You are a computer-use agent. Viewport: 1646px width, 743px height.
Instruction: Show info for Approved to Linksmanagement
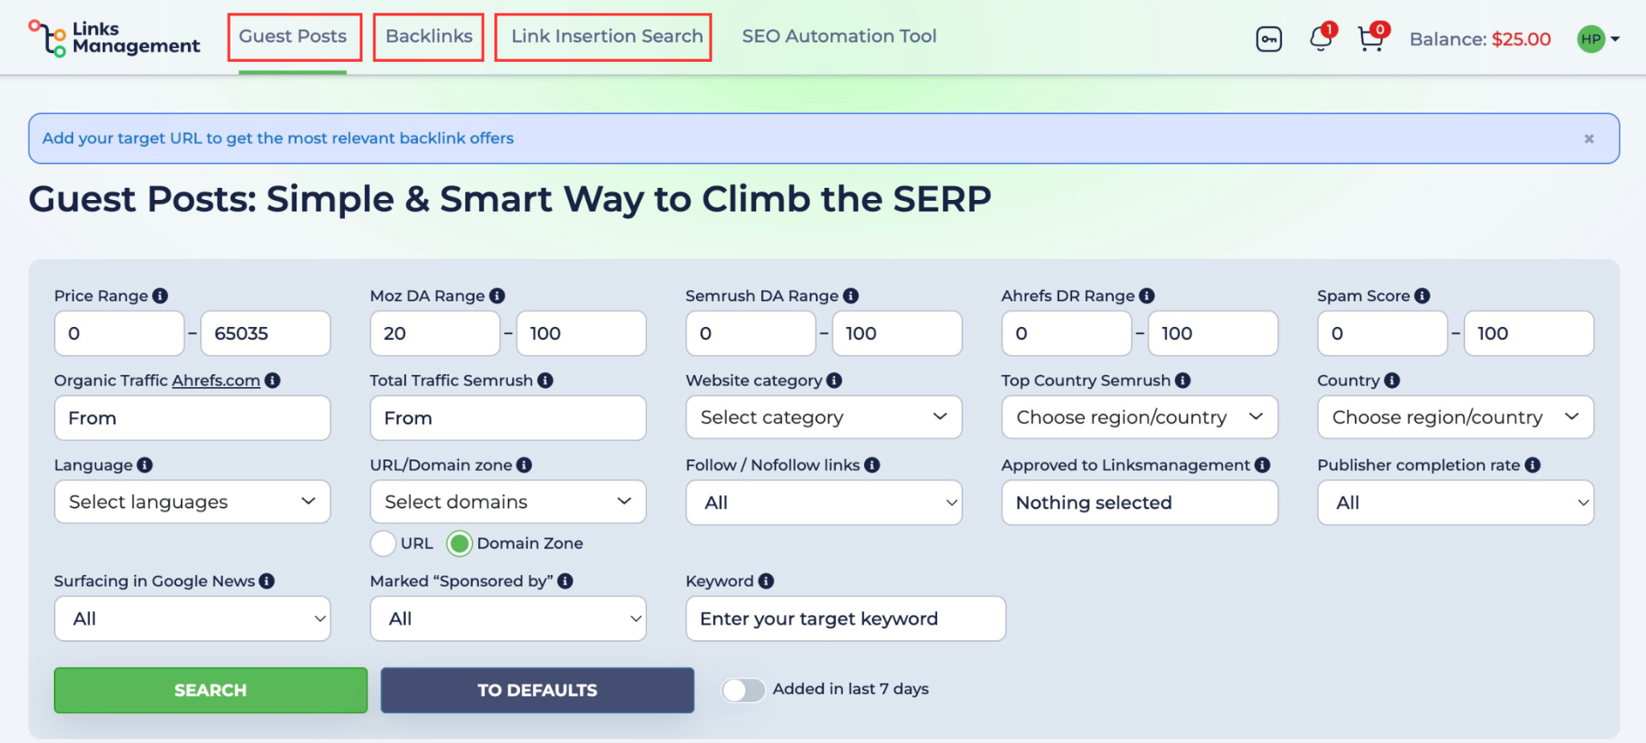pos(1263,464)
